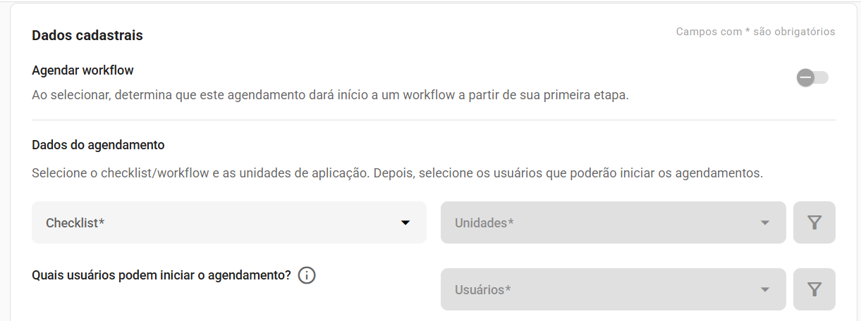Click the Usuários* placeholder text

(483, 289)
